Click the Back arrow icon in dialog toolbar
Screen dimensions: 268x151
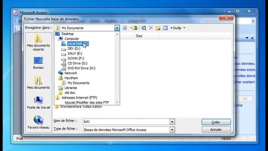point(125,28)
